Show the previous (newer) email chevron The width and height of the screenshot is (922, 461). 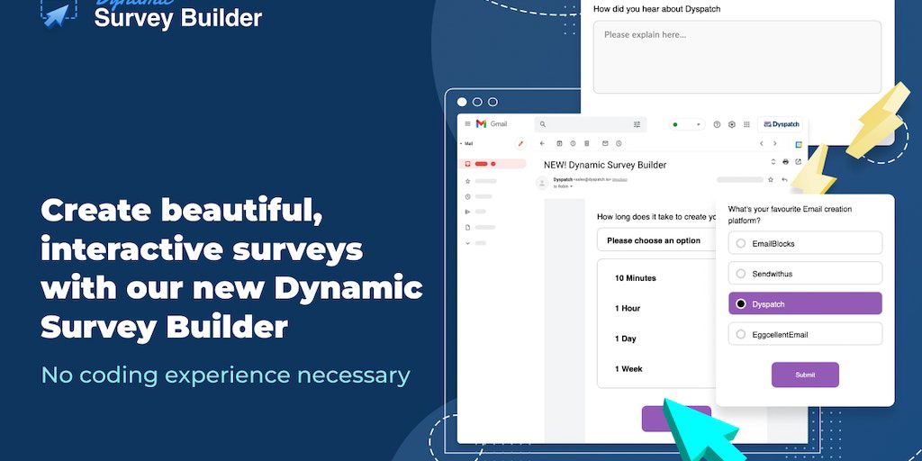pyautogui.click(x=762, y=143)
